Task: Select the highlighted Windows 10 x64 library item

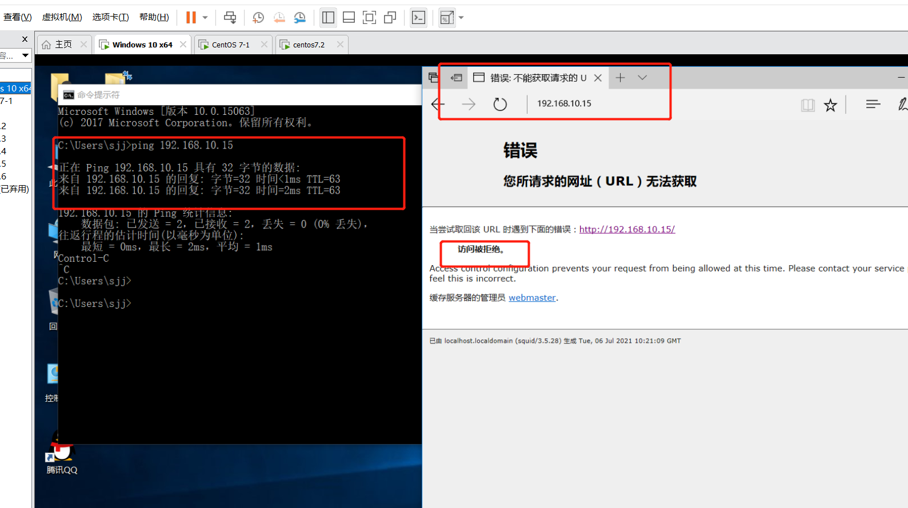Action: coord(15,88)
